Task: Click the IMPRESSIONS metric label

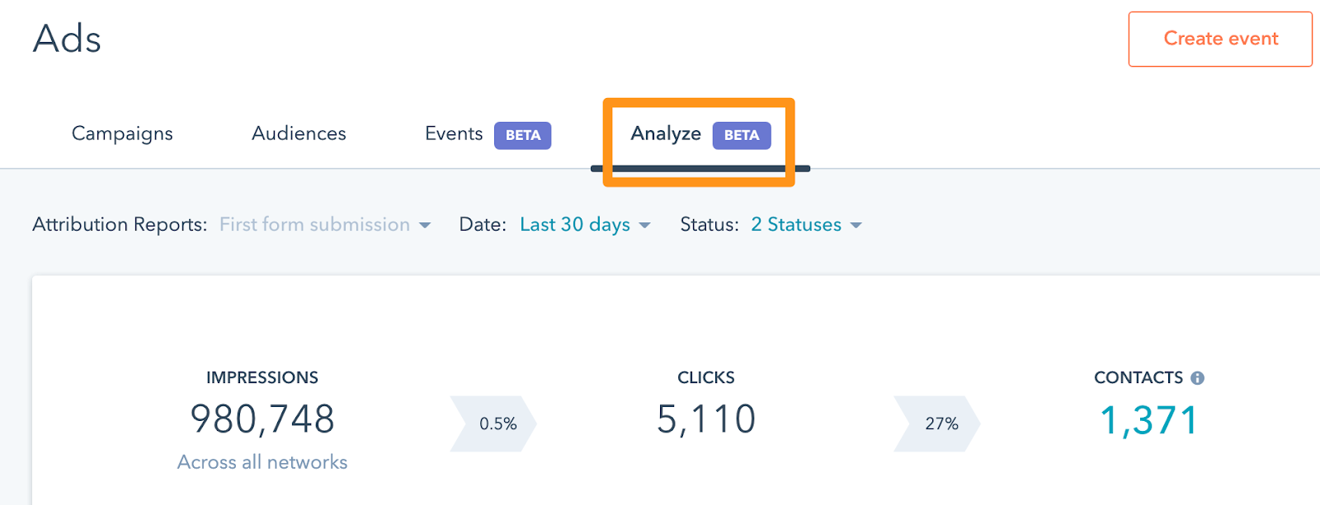Action: click(x=262, y=377)
